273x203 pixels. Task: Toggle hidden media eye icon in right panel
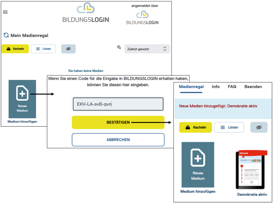pos(259,127)
